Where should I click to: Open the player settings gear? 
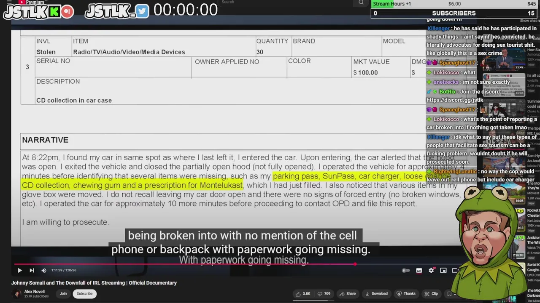tap(431, 271)
